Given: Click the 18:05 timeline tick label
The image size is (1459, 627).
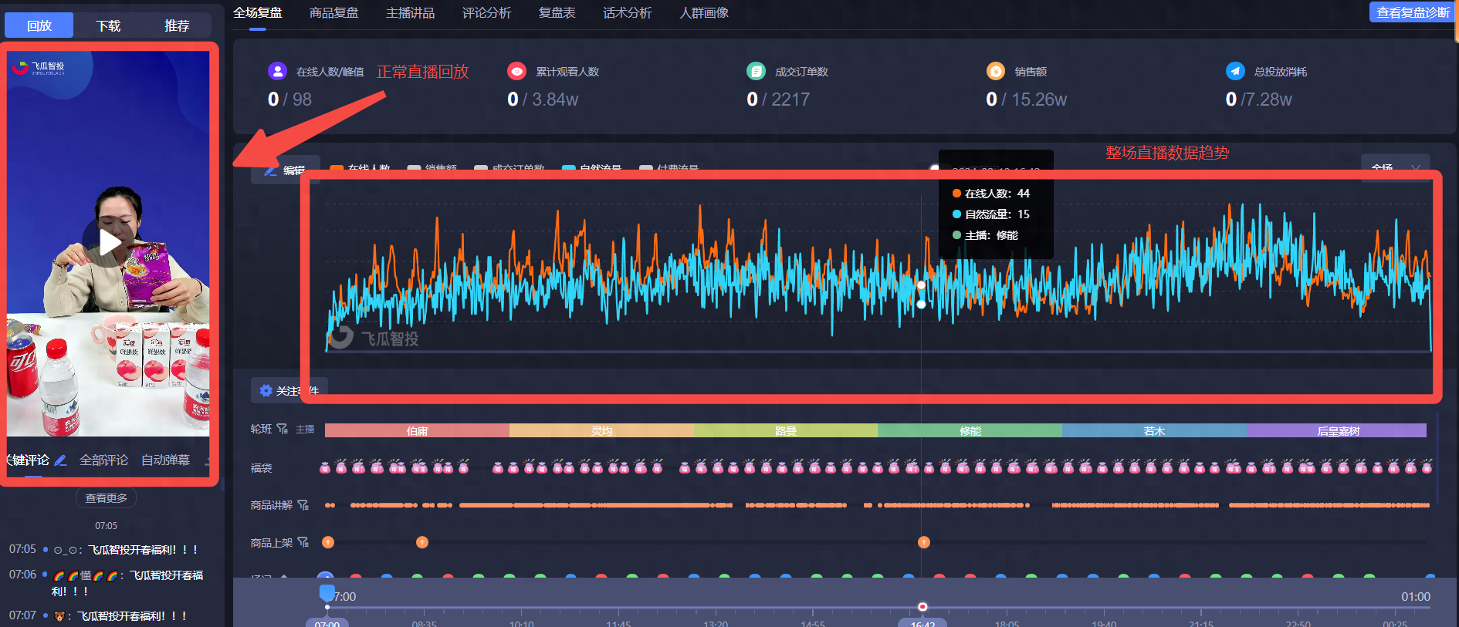Looking at the screenshot, I should coord(1007,623).
